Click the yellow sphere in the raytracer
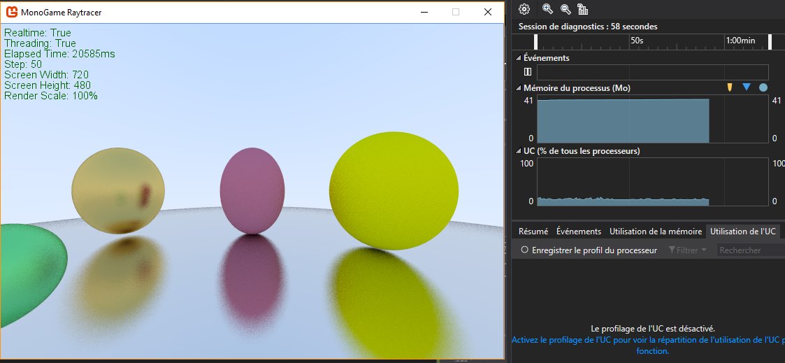The height and width of the screenshot is (363, 785). tap(394, 191)
